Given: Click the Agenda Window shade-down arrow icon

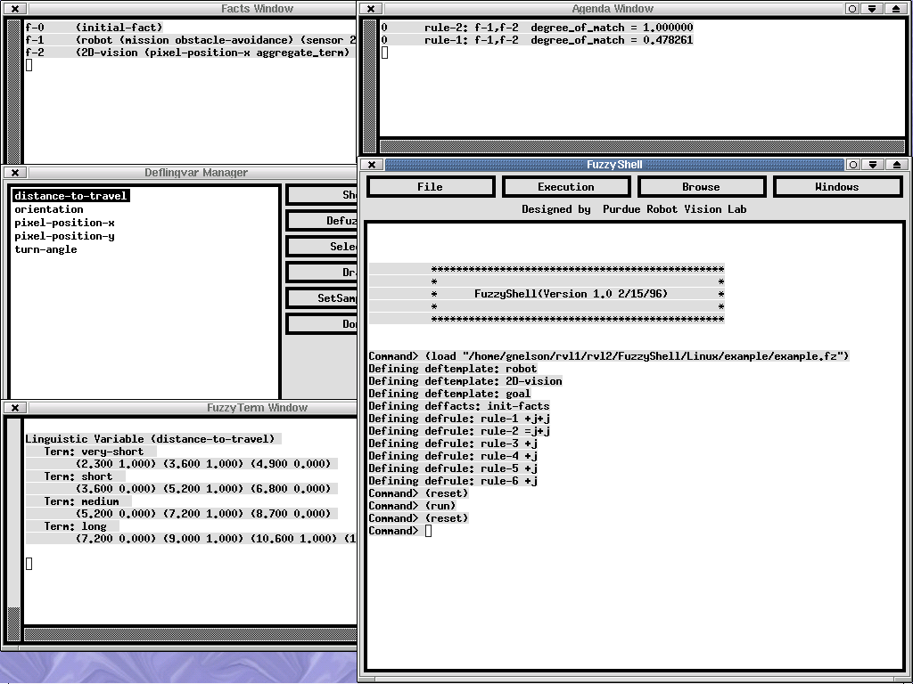Looking at the screenshot, I should [874, 9].
